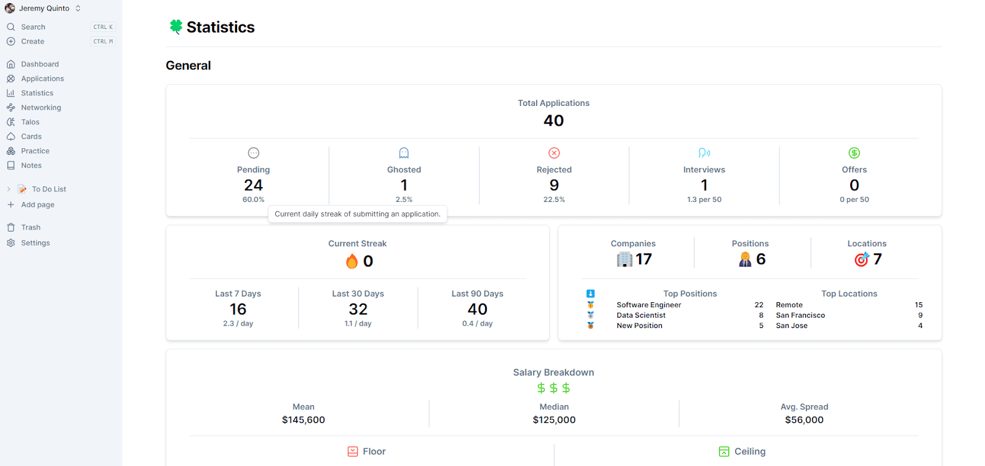Image resolution: width=985 pixels, height=466 pixels.
Task: Click the green clover icon beside Statistics title
Action: pos(176,26)
